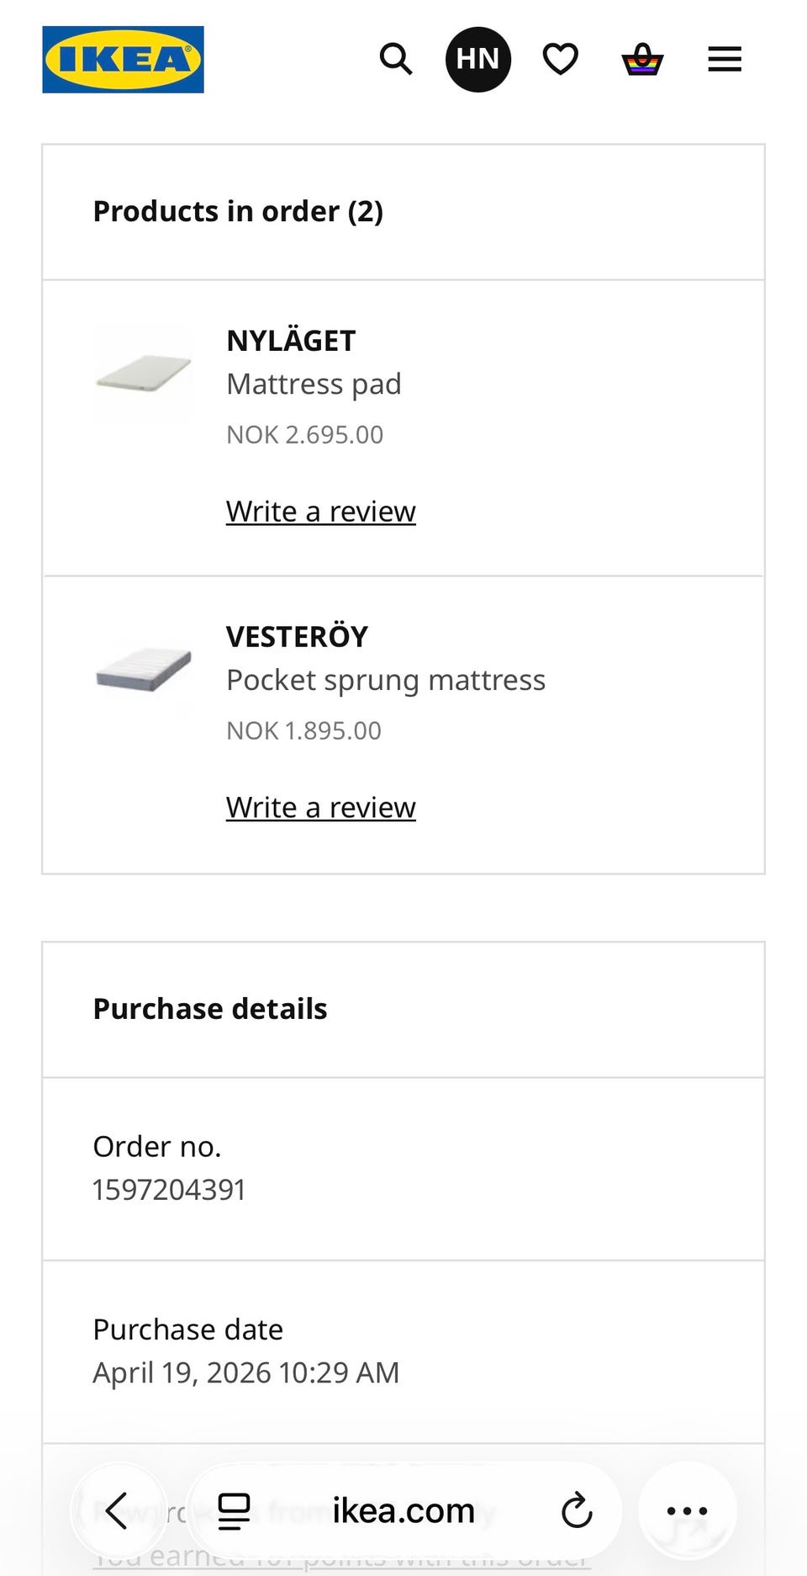Viewport: 807px width, 1576px height.
Task: Select the NYLÄGET product name
Action: (291, 341)
